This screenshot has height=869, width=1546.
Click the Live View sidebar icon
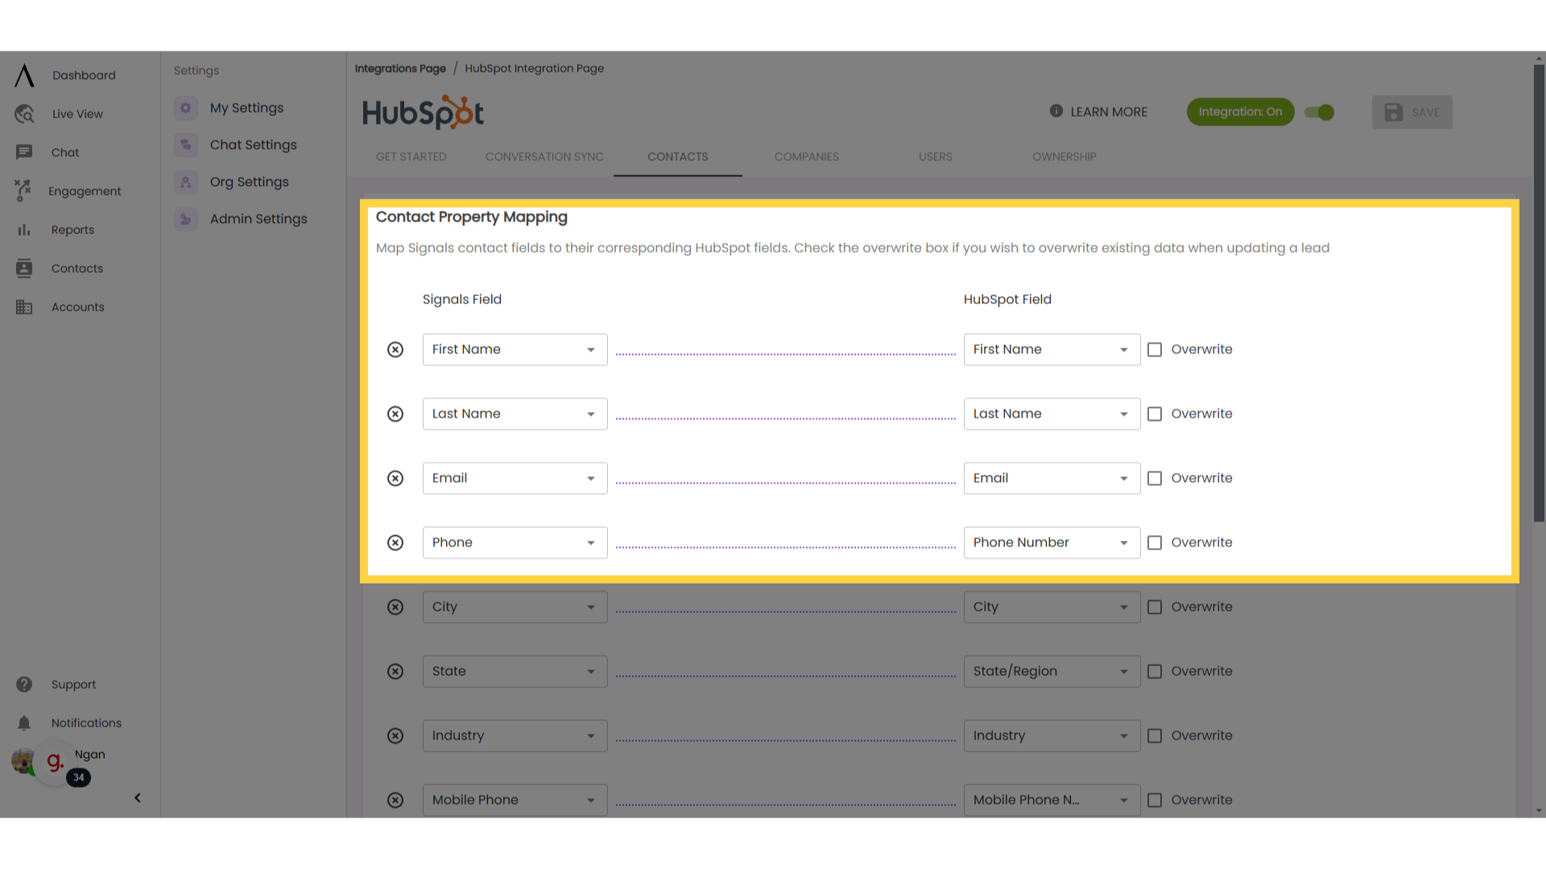[24, 113]
